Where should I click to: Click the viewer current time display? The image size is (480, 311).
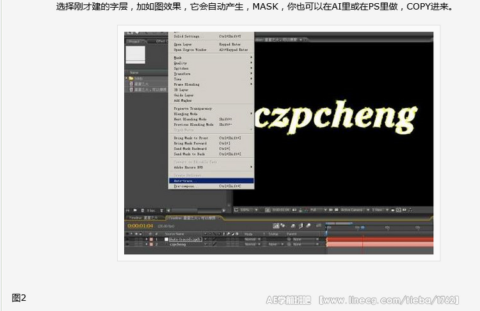point(281,210)
